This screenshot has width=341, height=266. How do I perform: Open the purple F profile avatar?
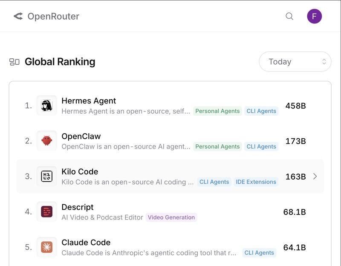point(314,16)
